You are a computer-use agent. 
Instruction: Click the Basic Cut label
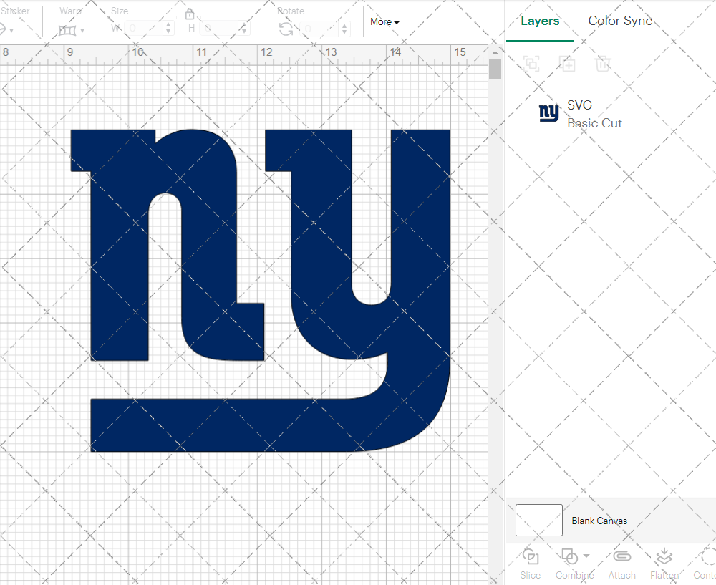tap(594, 123)
